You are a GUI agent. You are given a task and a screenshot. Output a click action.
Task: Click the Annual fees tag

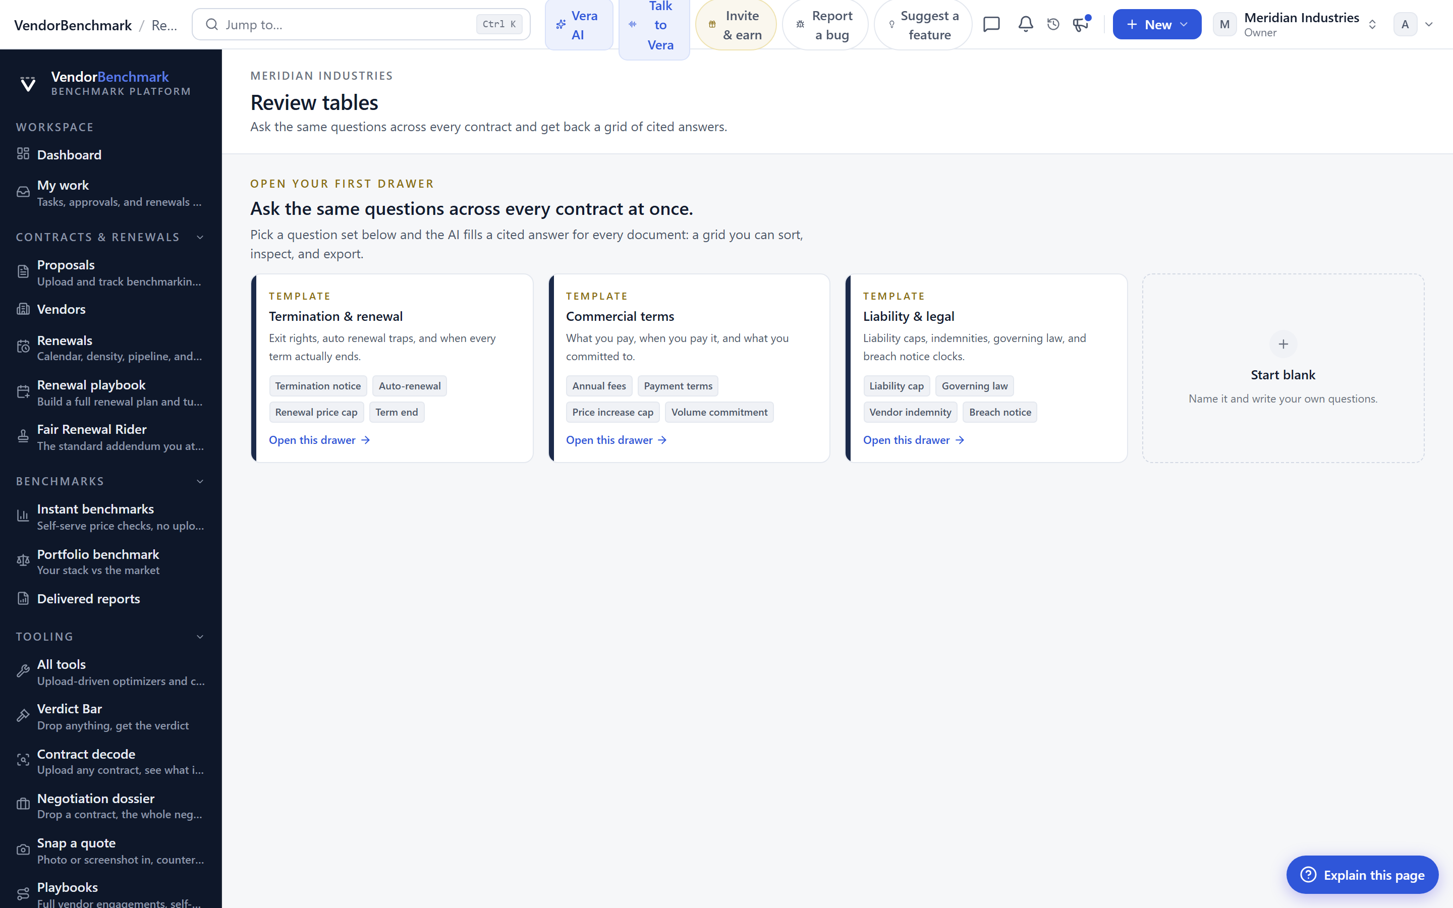599,385
